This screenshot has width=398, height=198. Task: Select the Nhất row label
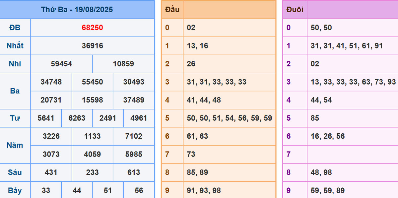pos(15,46)
